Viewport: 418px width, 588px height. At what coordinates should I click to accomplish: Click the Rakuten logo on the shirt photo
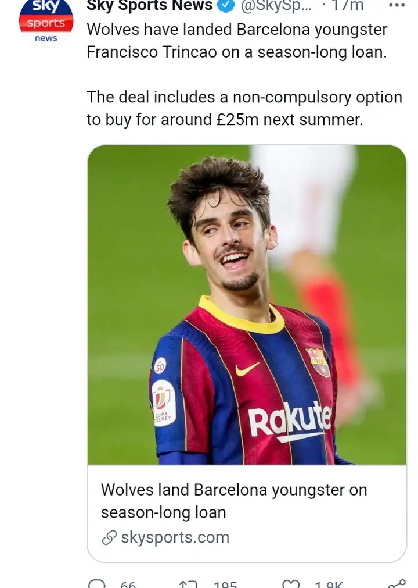point(291,421)
